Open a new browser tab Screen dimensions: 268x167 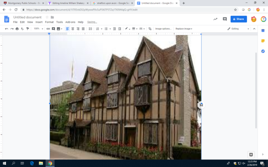(183, 3)
